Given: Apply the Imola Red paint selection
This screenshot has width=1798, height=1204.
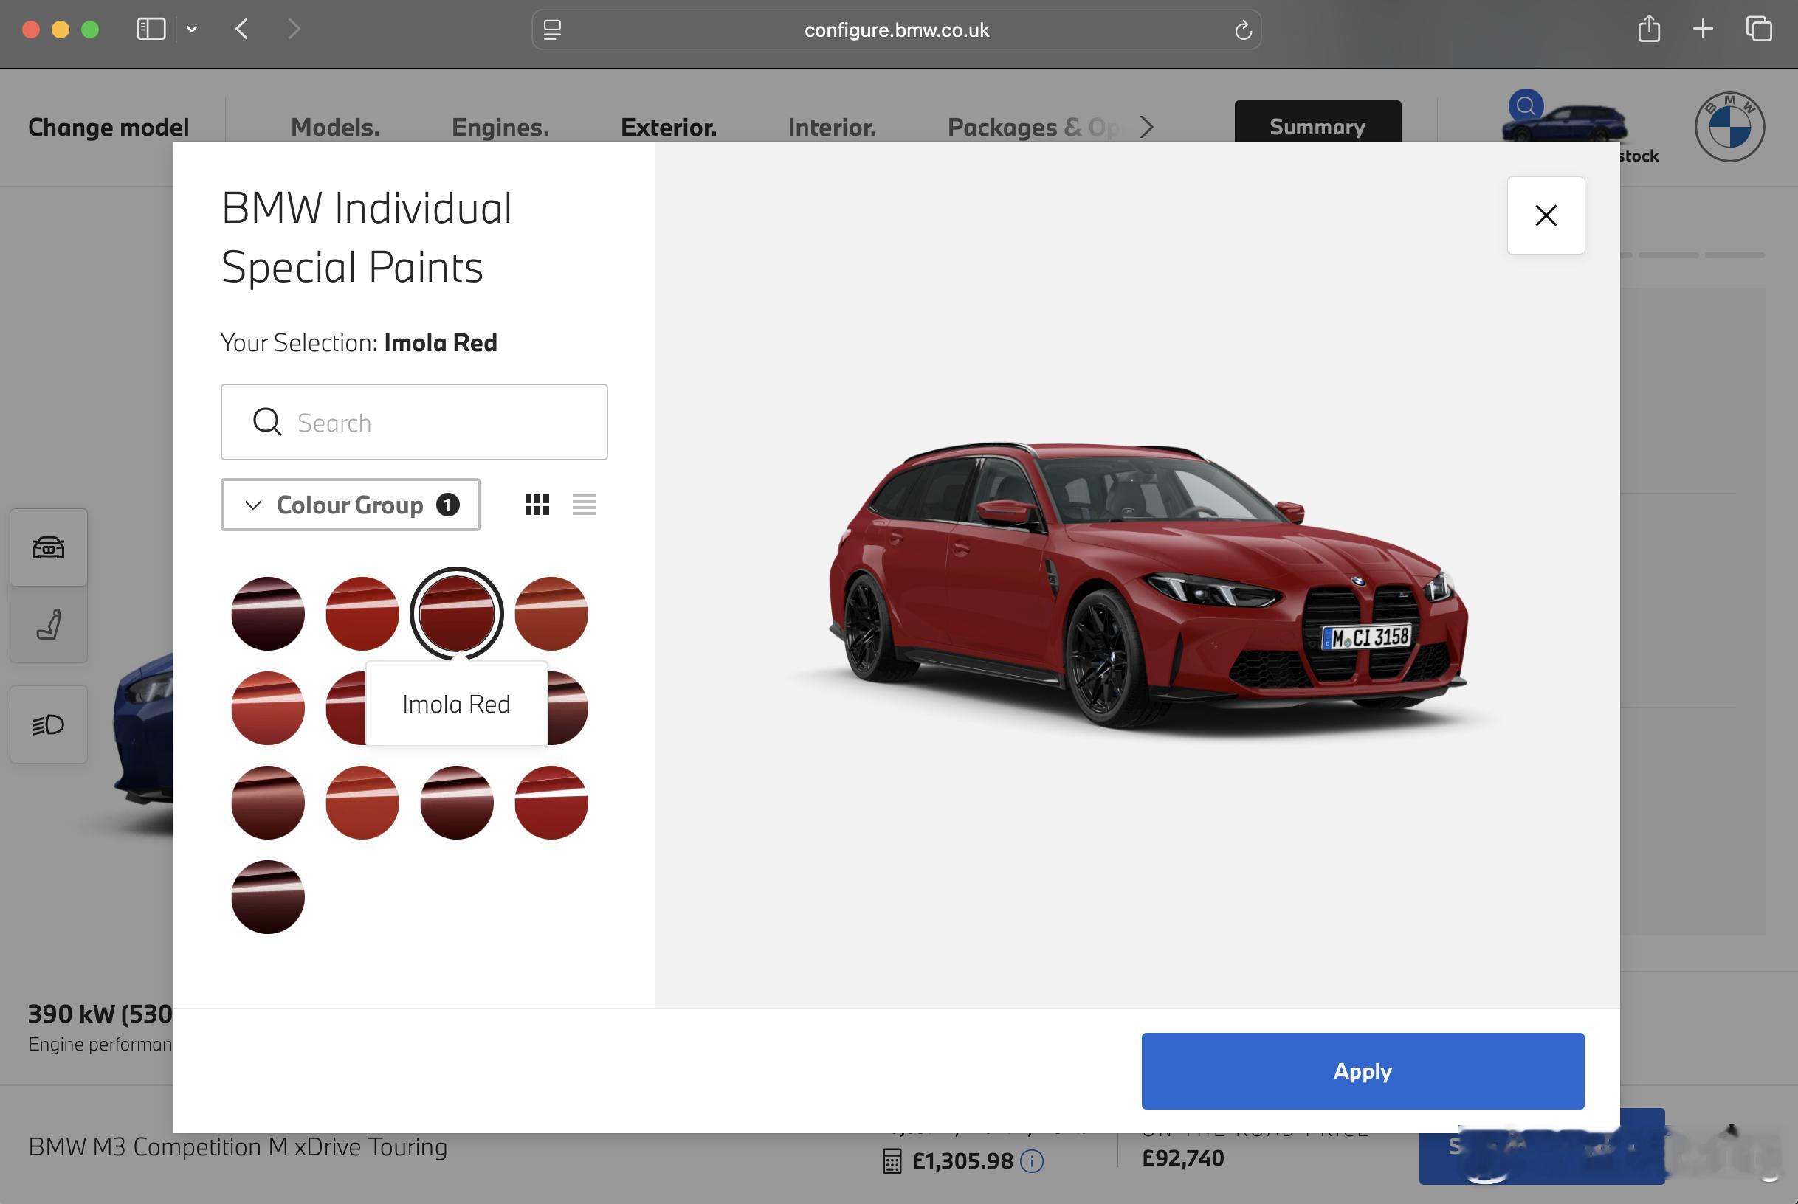Looking at the screenshot, I should coord(1363,1070).
